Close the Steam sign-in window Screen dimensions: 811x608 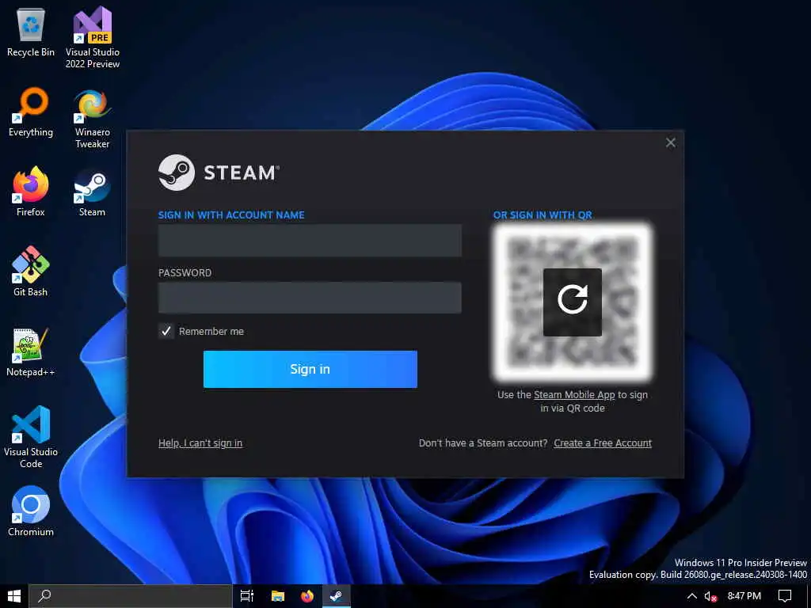671,142
